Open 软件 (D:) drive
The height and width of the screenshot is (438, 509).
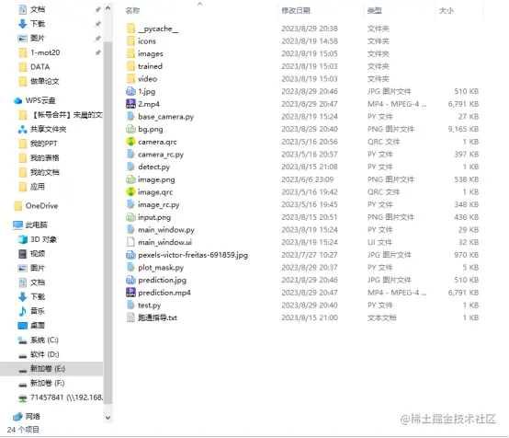tap(45, 354)
